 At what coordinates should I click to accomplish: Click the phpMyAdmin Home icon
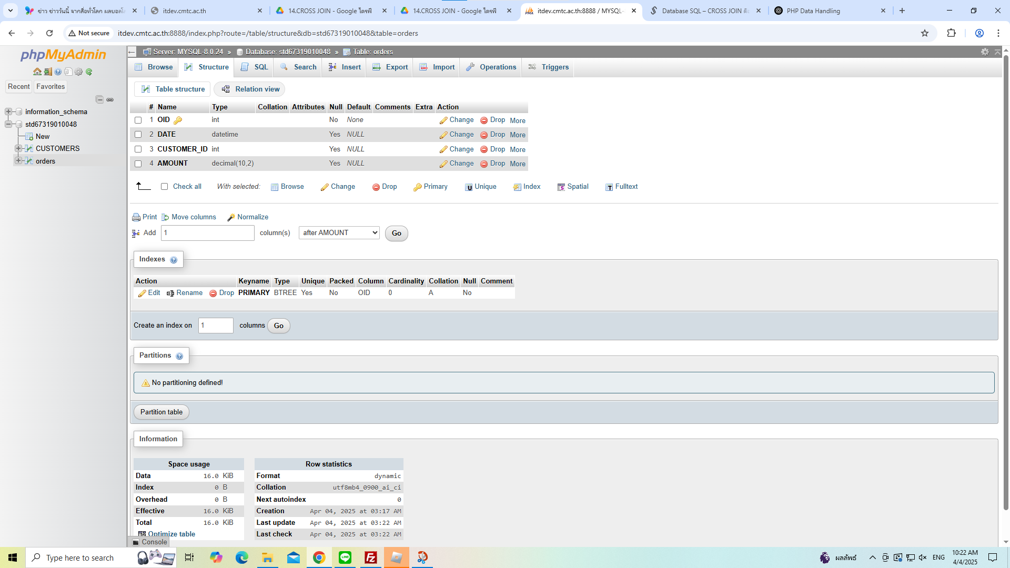point(37,72)
